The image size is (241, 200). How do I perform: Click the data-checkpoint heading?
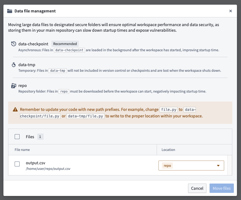coord(33,44)
